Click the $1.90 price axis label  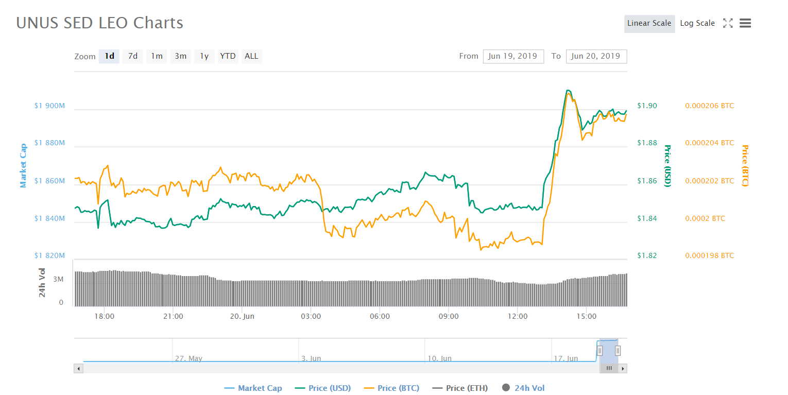click(647, 106)
